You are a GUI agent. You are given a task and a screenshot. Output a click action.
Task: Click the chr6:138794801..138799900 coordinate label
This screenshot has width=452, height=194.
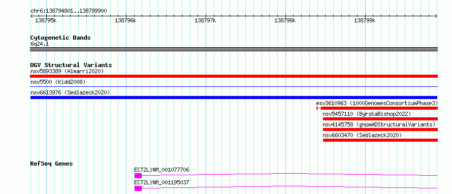pos(69,11)
